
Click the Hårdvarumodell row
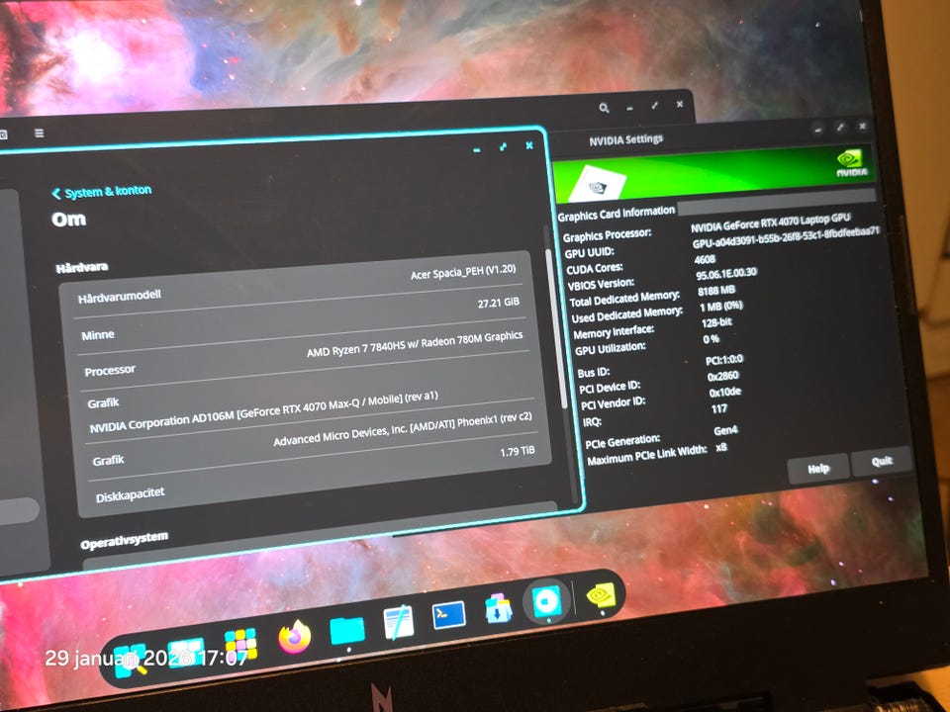(299, 285)
